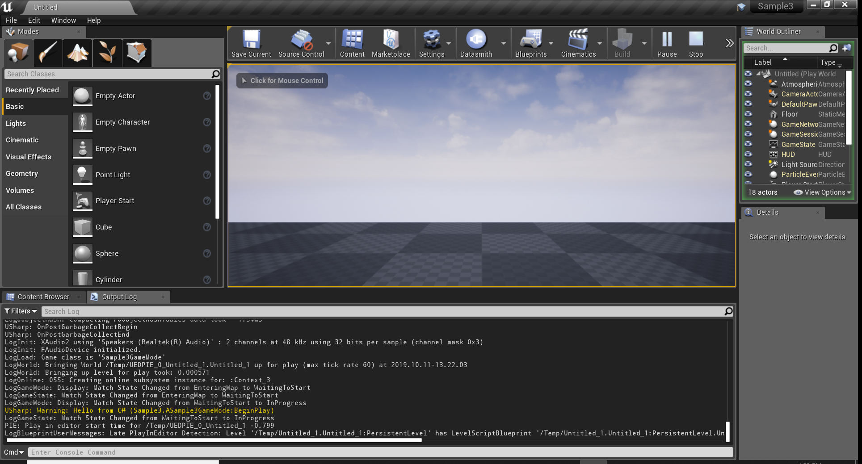Select the Landscape mode icon
Viewport: 862px width, 464px height.
click(78, 53)
